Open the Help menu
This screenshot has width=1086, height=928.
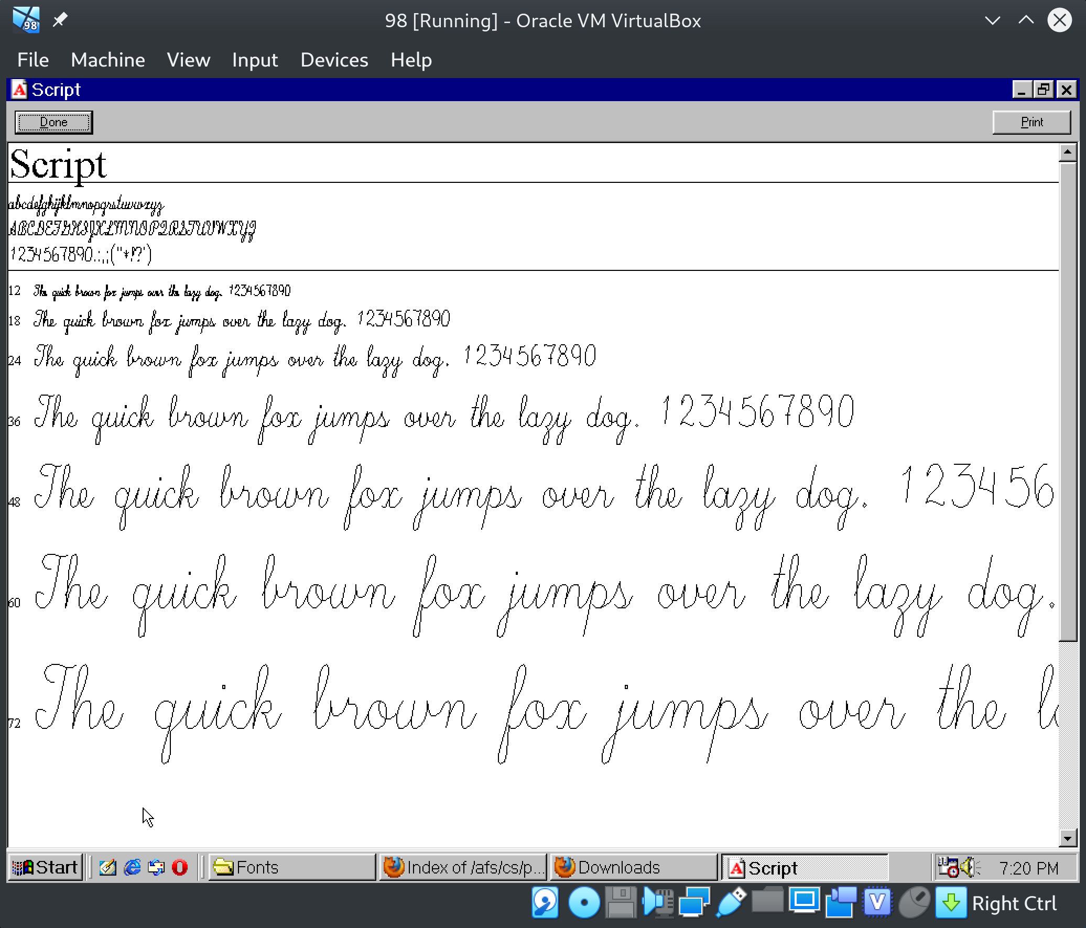click(x=411, y=60)
